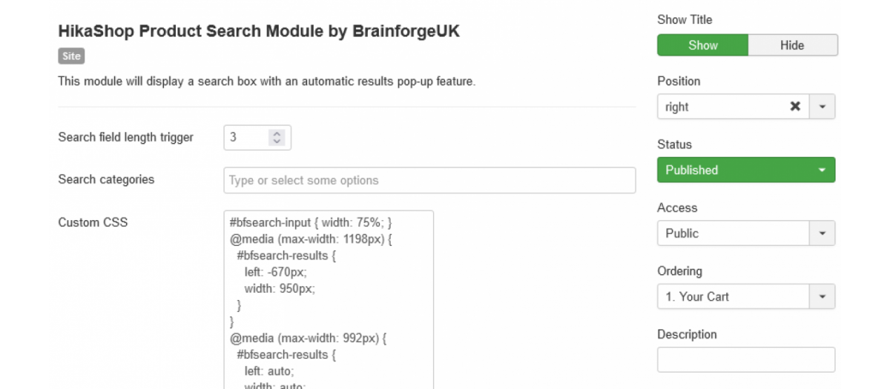The image size is (890, 389).
Task: Open the Position dropdown arrow
Action: (822, 107)
